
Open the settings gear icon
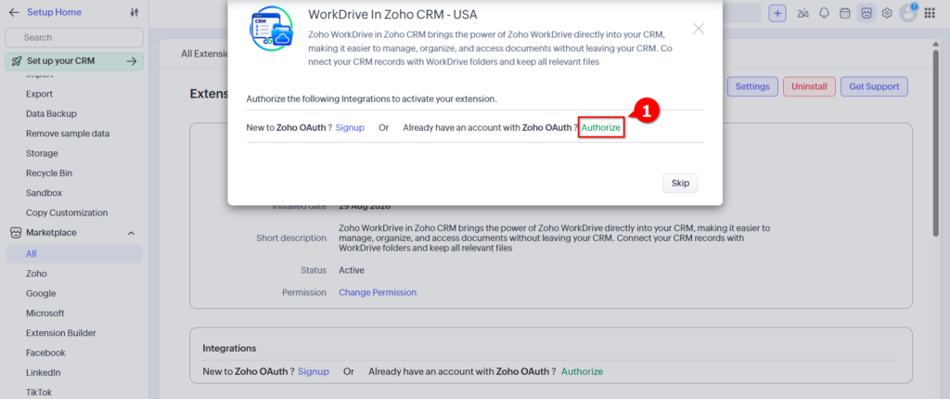887,13
